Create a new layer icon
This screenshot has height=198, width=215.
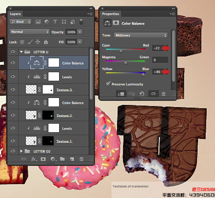[x=72, y=159]
